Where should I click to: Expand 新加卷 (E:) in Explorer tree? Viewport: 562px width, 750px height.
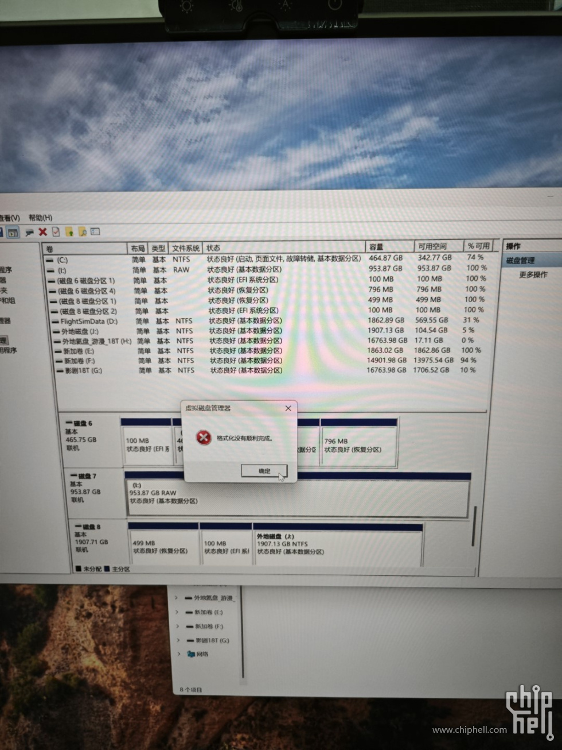pos(177,612)
